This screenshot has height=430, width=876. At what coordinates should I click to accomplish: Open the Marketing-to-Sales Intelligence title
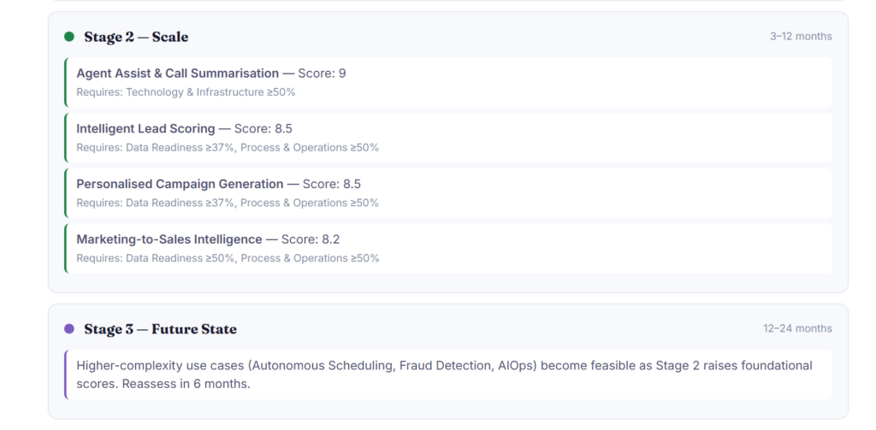tap(169, 239)
